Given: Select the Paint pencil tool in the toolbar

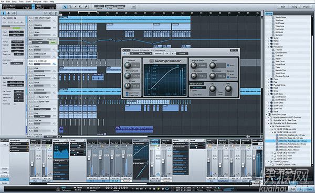Looking at the screenshot, I should (86, 7).
